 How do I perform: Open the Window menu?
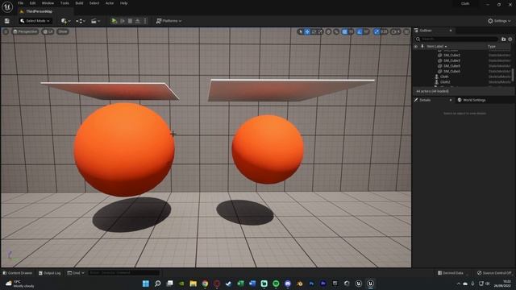[x=48, y=3]
